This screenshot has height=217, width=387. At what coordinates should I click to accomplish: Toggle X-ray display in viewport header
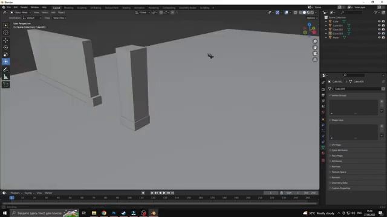(x=295, y=12)
